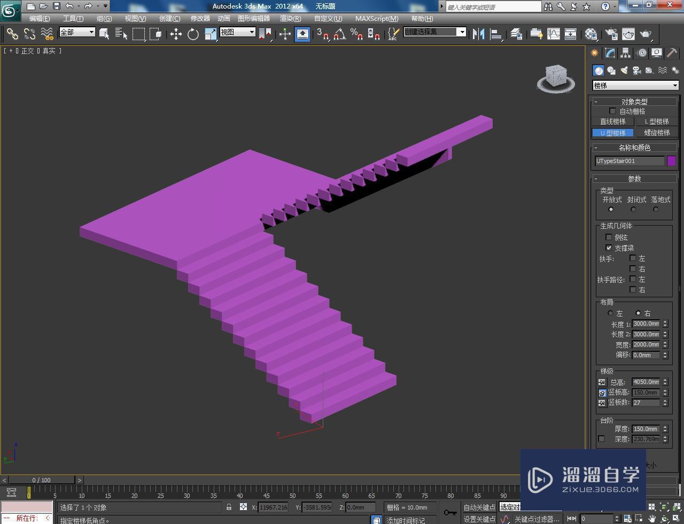Open the 图形编辑器 menu
The width and height of the screenshot is (684, 524).
pos(254,18)
